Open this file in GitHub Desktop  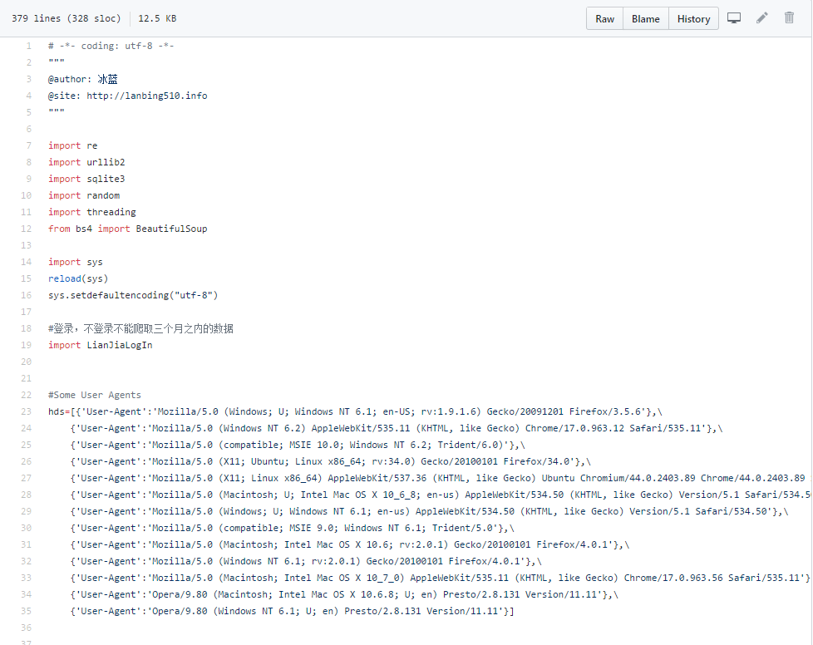pos(734,18)
